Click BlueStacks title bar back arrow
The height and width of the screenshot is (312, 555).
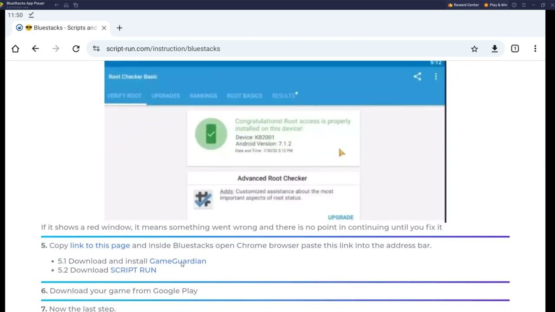point(56,5)
